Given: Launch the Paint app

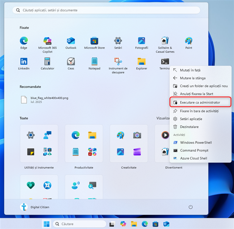Looking at the screenshot, I should tap(188, 43).
